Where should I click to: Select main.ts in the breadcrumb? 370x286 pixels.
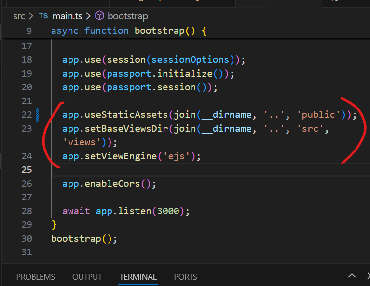pos(67,16)
